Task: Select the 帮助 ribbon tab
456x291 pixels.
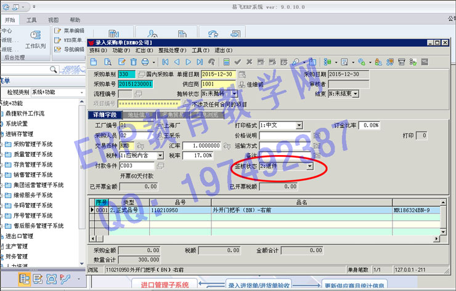Action: 75,20
